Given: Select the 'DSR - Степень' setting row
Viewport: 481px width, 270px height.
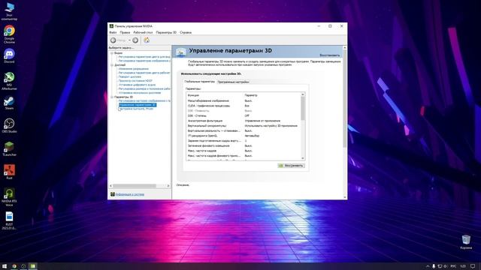Looking at the screenshot, I should pos(244,115).
